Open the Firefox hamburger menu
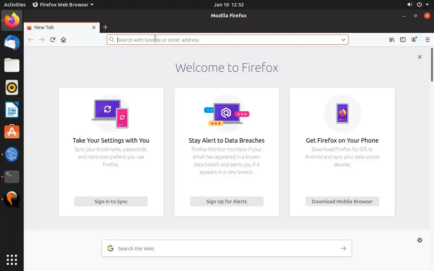434x271 pixels. click(427, 40)
